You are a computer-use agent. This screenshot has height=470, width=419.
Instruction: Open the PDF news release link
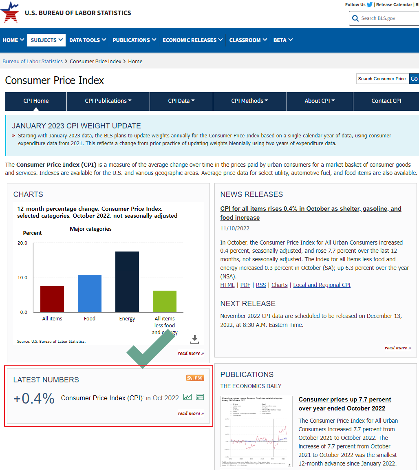coord(245,285)
